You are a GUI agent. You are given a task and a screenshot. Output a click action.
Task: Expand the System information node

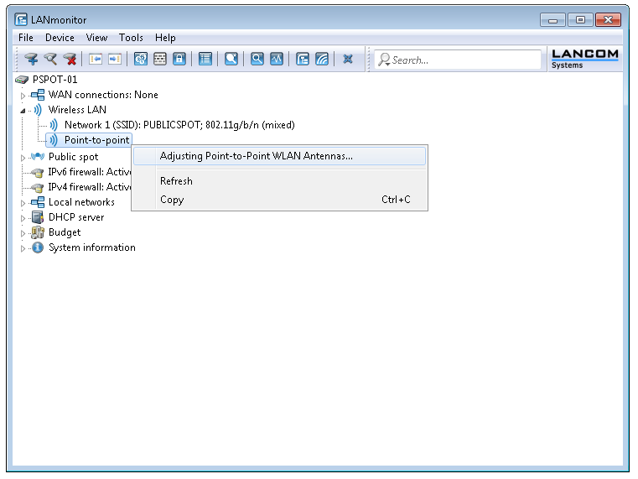tap(23, 248)
